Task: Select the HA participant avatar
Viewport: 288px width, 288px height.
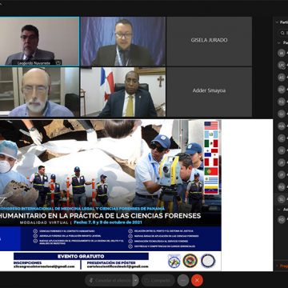Action: (282, 126)
